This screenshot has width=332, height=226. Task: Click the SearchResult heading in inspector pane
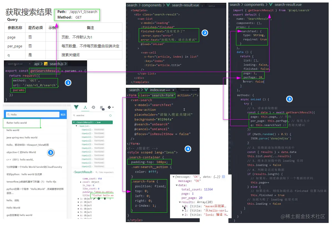pyautogui.click(x=83, y=172)
